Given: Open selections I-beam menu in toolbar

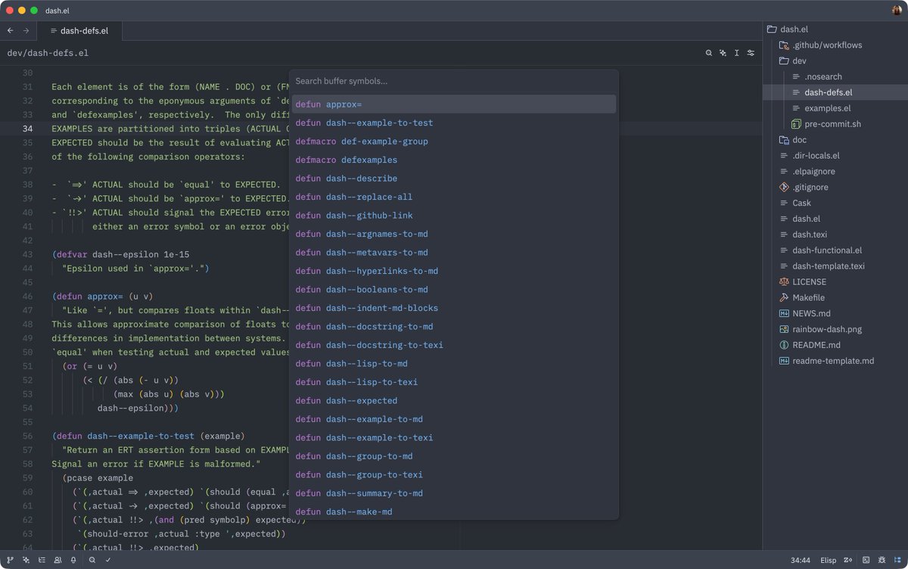Looking at the screenshot, I should coord(737,53).
